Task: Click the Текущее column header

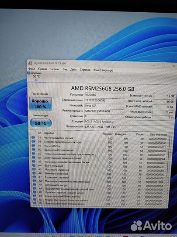Action: (108, 134)
